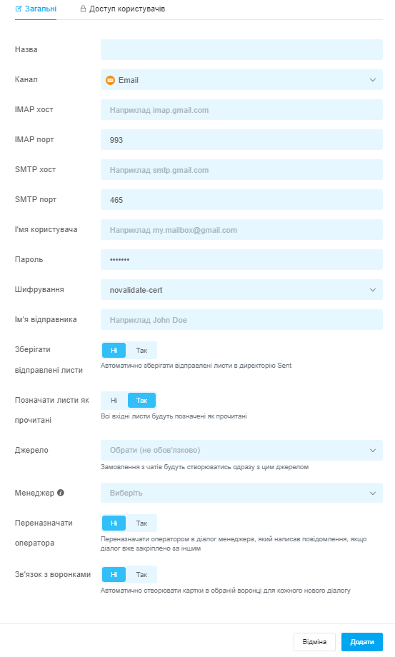Screen dimensions: 395x657
Task: Open the Джерело select list
Action: click(241, 450)
